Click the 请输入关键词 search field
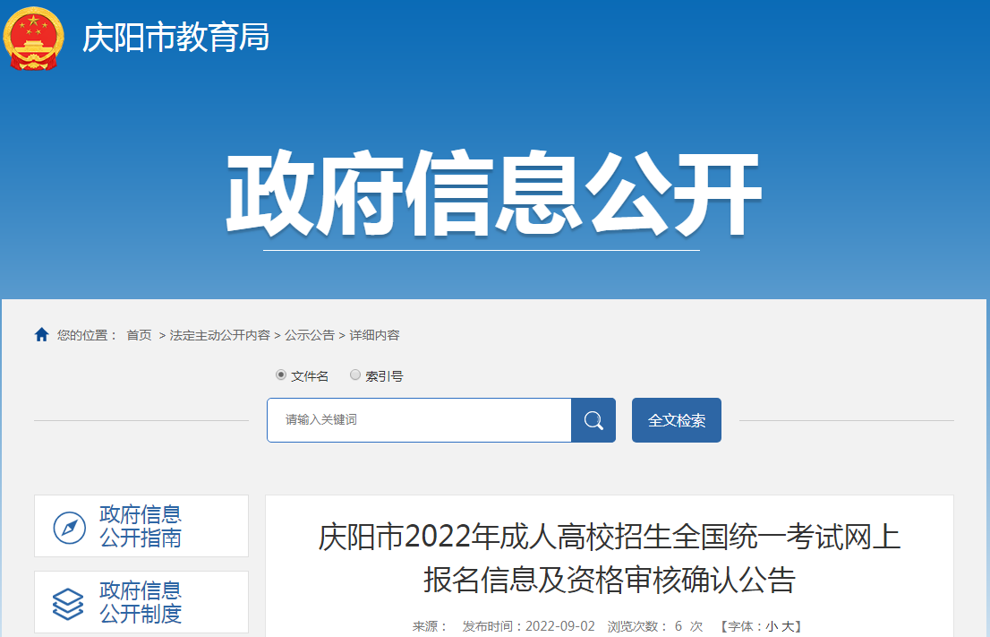 point(419,420)
